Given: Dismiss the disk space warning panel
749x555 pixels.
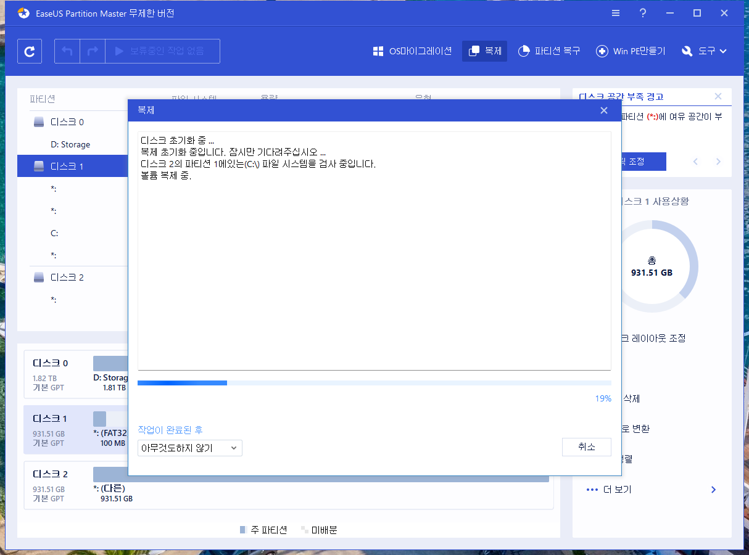Looking at the screenshot, I should tap(718, 96).
